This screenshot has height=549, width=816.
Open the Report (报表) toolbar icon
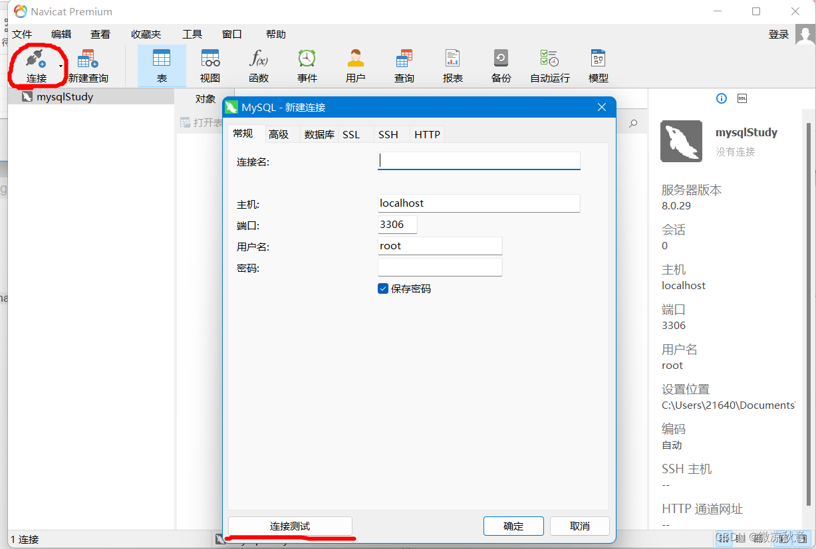tap(453, 58)
